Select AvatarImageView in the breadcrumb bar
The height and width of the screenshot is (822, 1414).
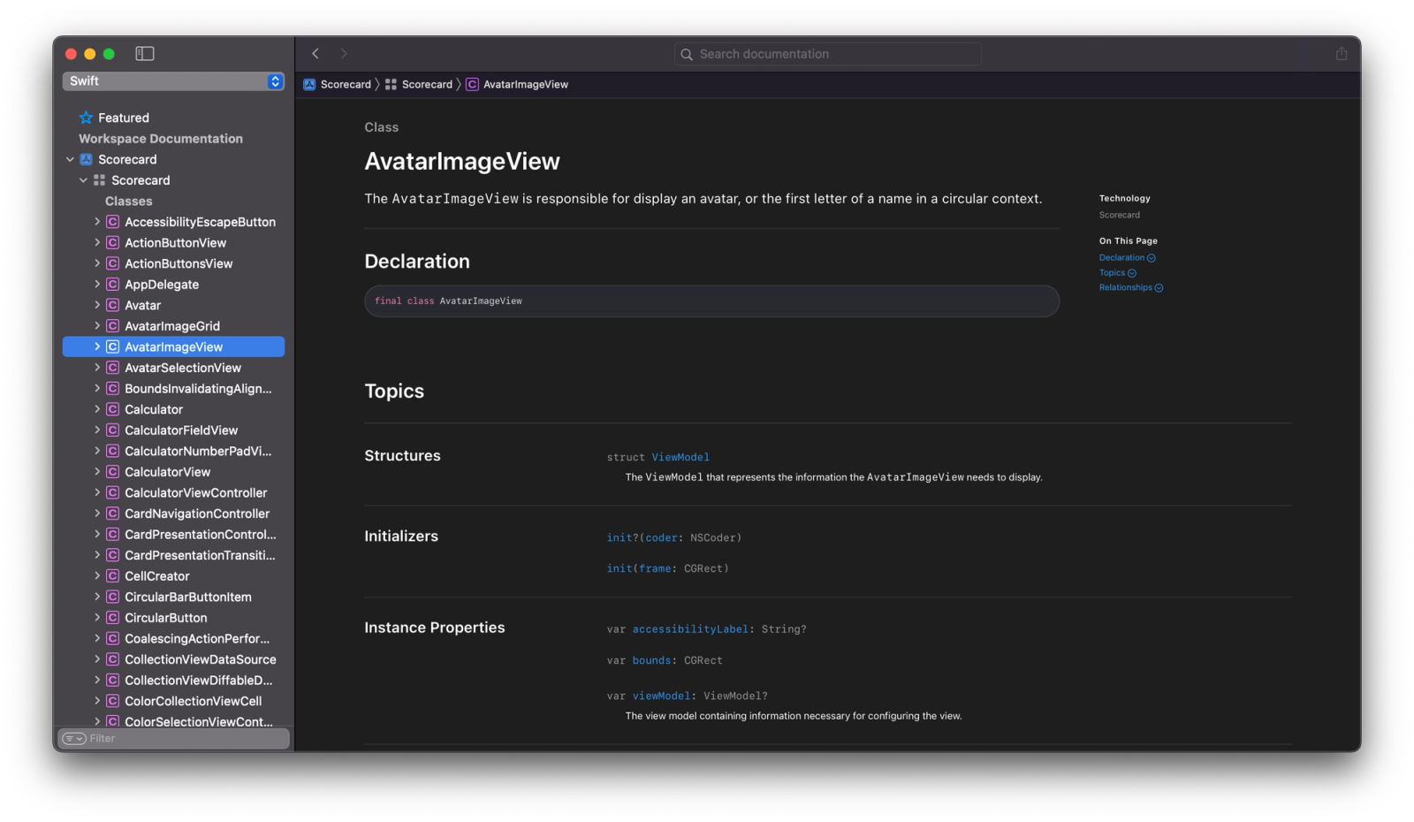click(525, 85)
